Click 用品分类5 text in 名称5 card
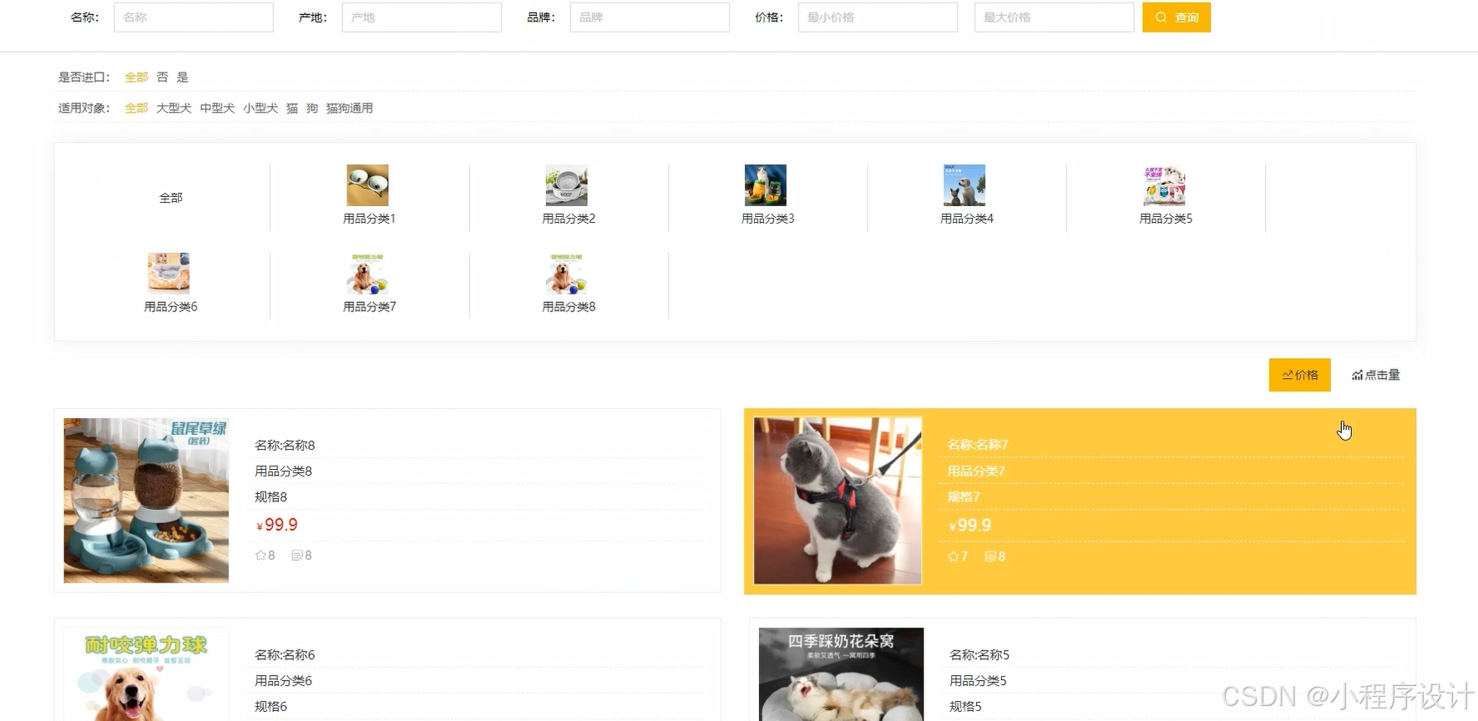Image resolution: width=1478 pixels, height=721 pixels. tap(978, 681)
